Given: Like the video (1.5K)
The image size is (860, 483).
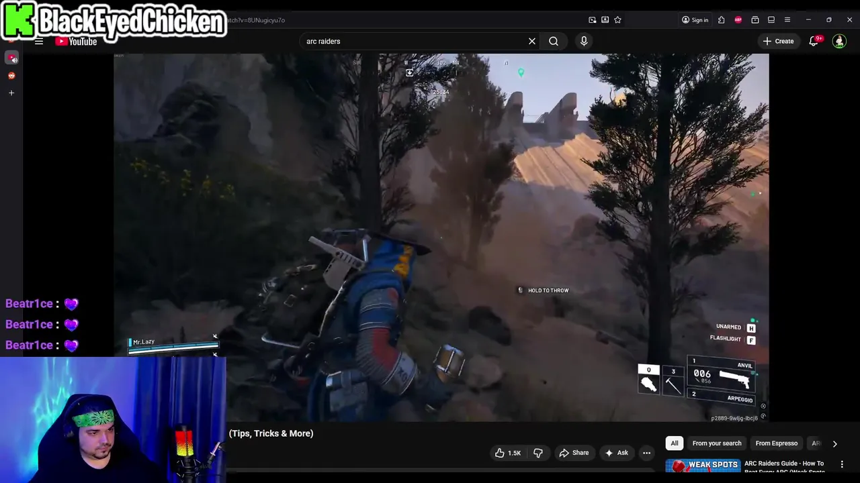Looking at the screenshot, I should pos(508,453).
